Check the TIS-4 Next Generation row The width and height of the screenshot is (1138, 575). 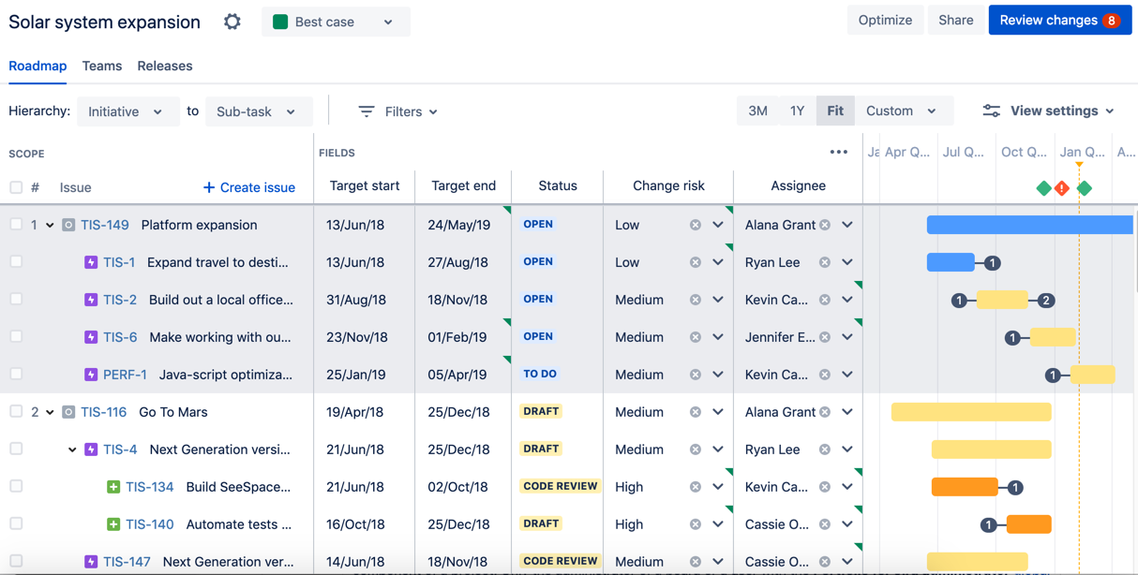[16, 450]
